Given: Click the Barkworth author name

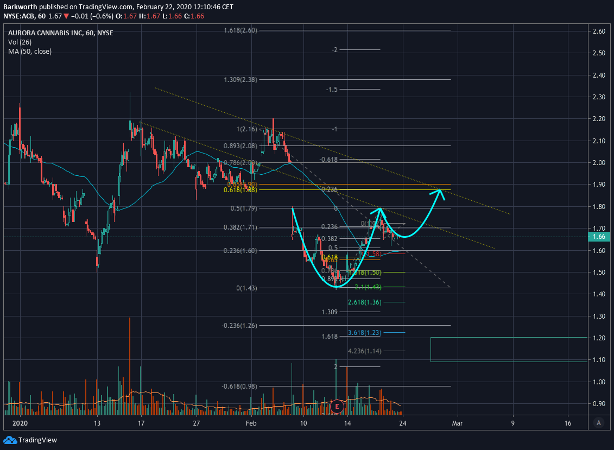Looking at the screenshot, I should click(20, 7).
